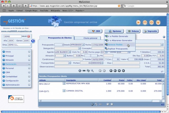Open the Portes DEBIDOS dropdown
The image size is (169, 113).
[x=102, y=63]
